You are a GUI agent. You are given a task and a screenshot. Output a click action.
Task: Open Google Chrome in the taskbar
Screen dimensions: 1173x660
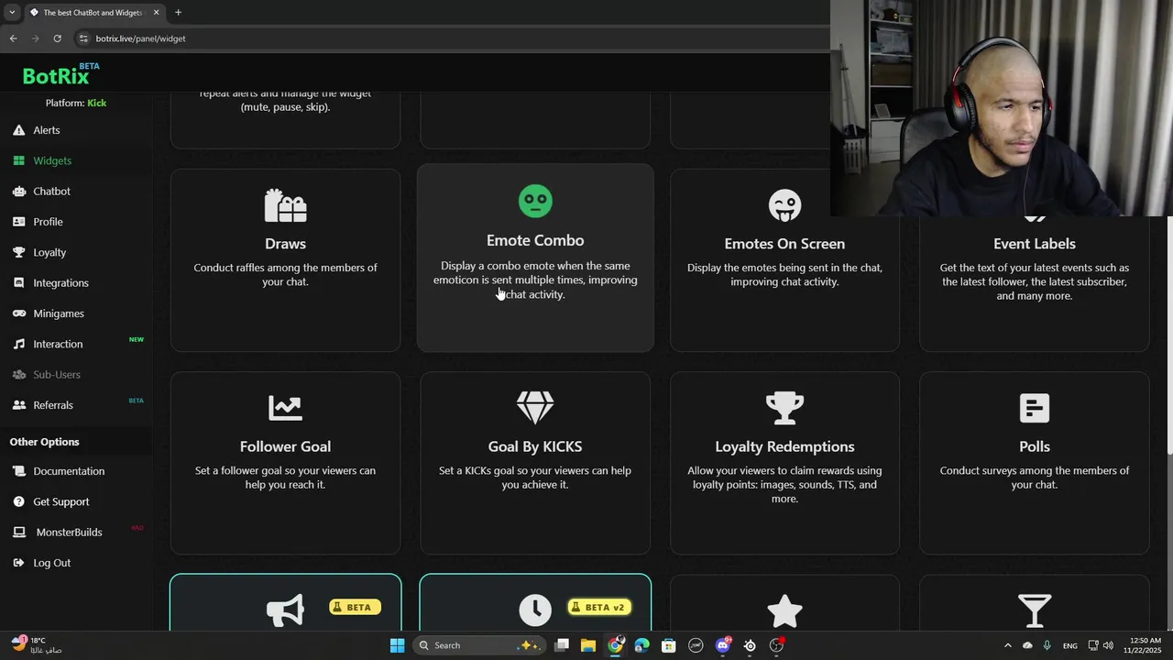tap(615, 645)
